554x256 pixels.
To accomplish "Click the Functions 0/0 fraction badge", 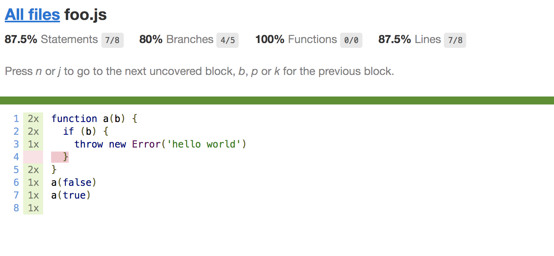I will click(x=351, y=40).
